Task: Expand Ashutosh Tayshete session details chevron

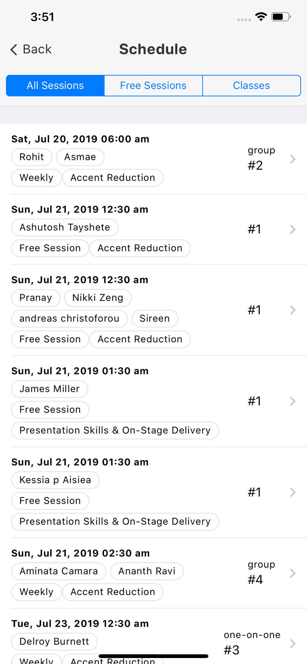Action: tap(292, 229)
